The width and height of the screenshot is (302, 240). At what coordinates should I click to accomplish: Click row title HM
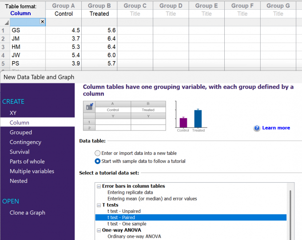tap(28, 47)
